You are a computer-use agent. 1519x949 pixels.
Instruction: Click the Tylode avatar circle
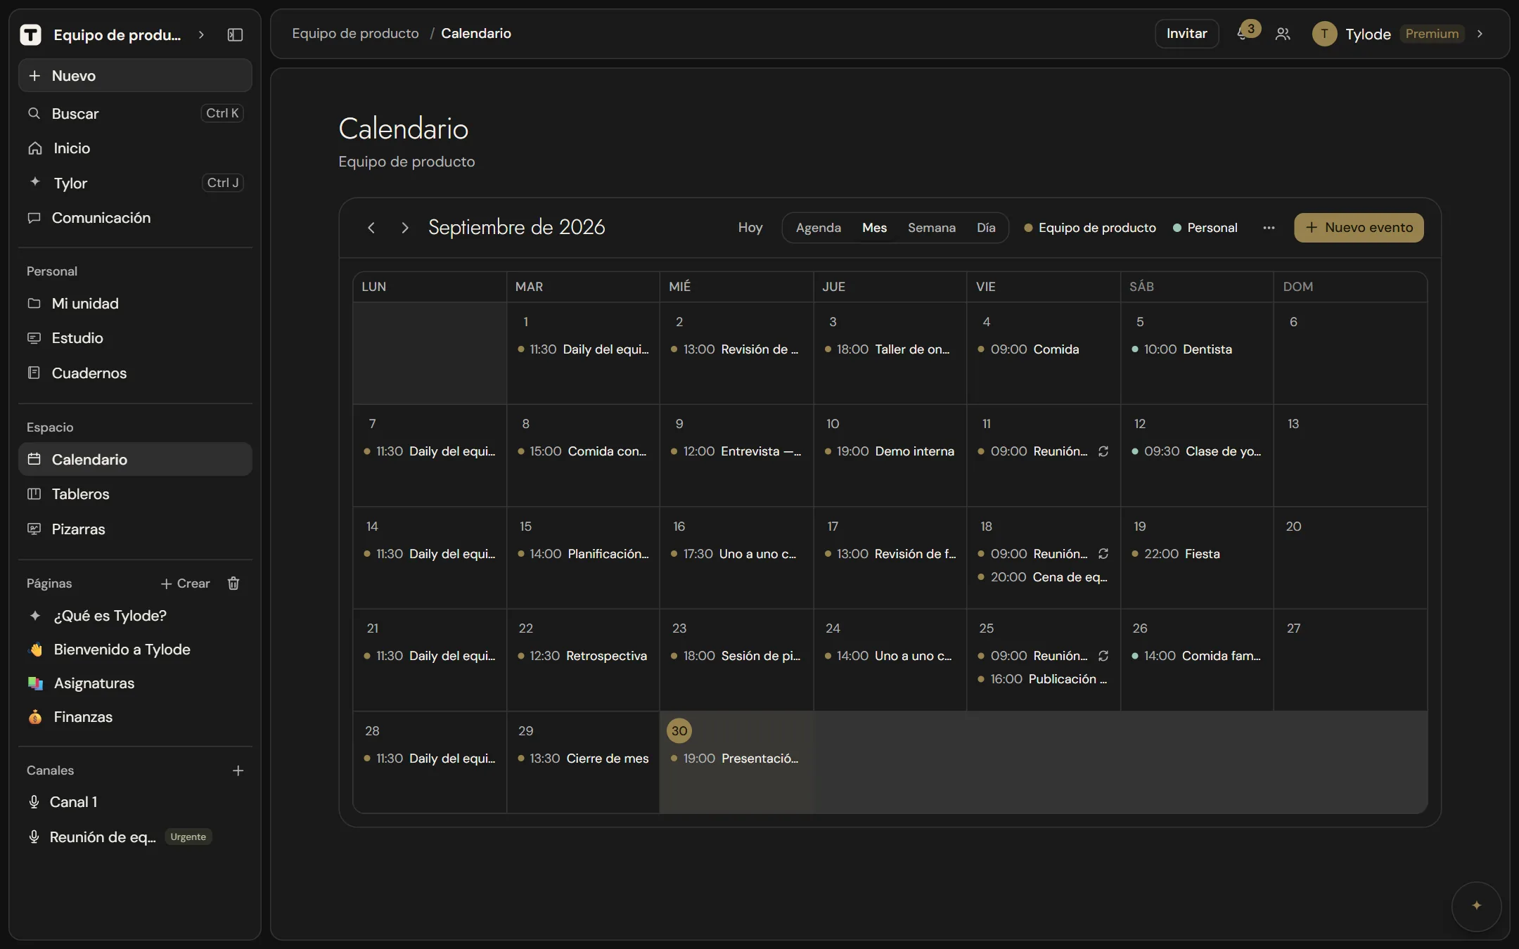click(x=1324, y=34)
